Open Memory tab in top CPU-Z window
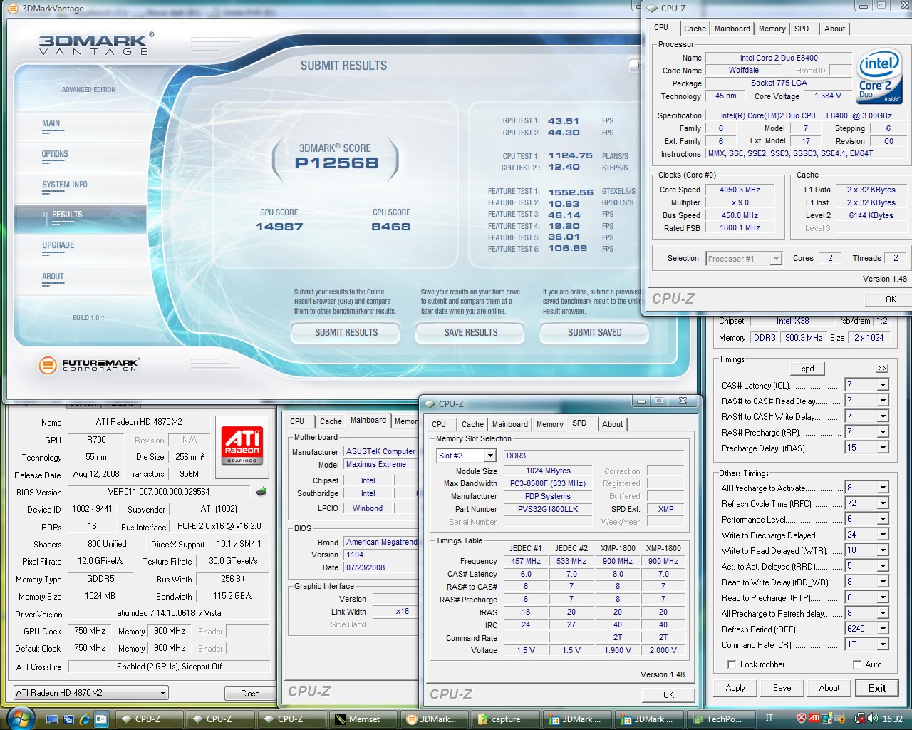 [x=772, y=29]
